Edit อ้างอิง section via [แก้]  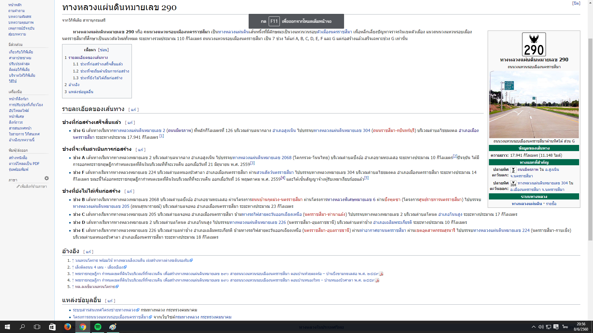click(x=88, y=252)
